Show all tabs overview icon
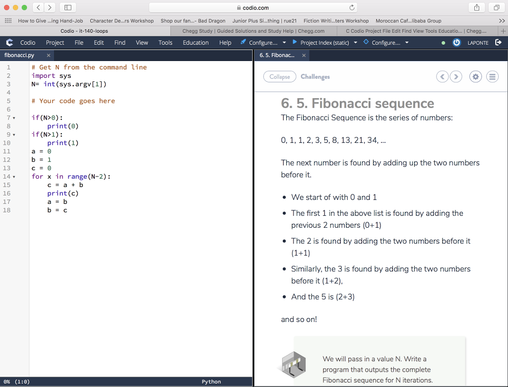This screenshot has height=387, width=508. tap(496, 7)
